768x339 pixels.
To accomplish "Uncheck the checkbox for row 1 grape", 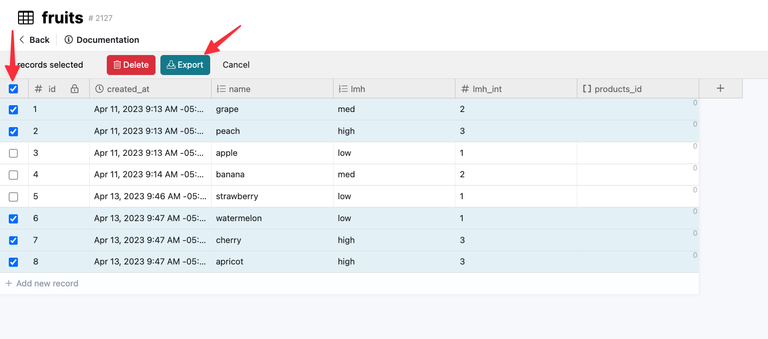I will click(x=13, y=110).
